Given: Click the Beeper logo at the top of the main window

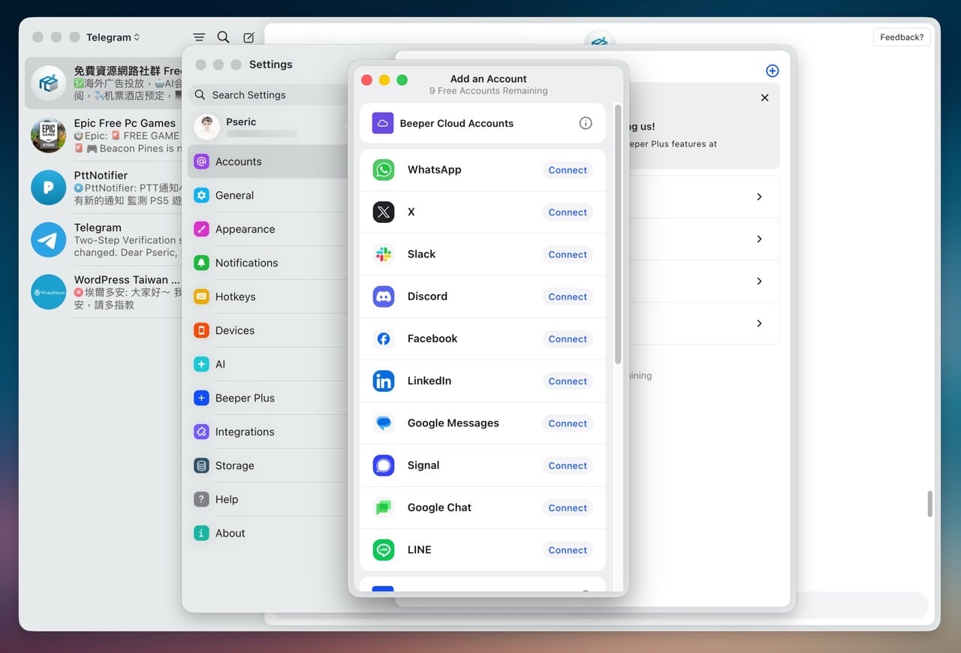Looking at the screenshot, I should [x=599, y=41].
